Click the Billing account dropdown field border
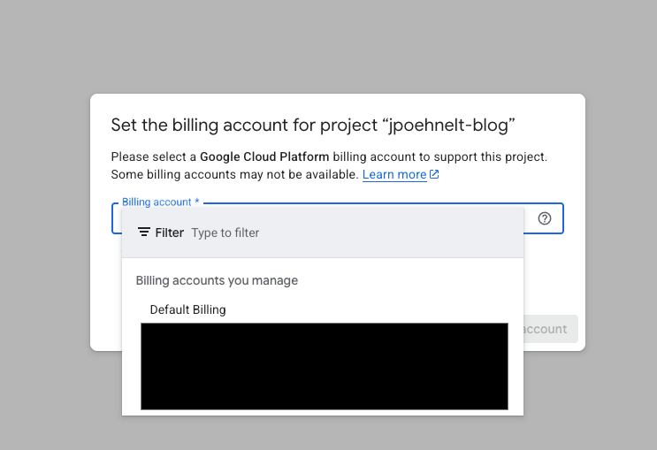657x450 pixels. click(x=116, y=219)
